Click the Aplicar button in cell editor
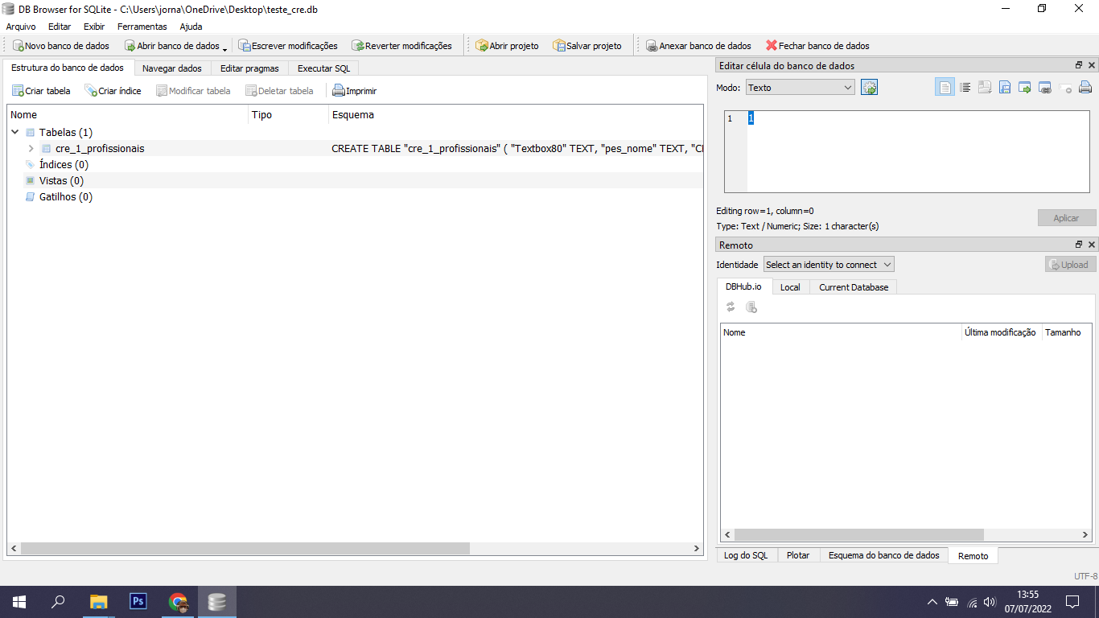This screenshot has width=1099, height=618. pos(1066,217)
